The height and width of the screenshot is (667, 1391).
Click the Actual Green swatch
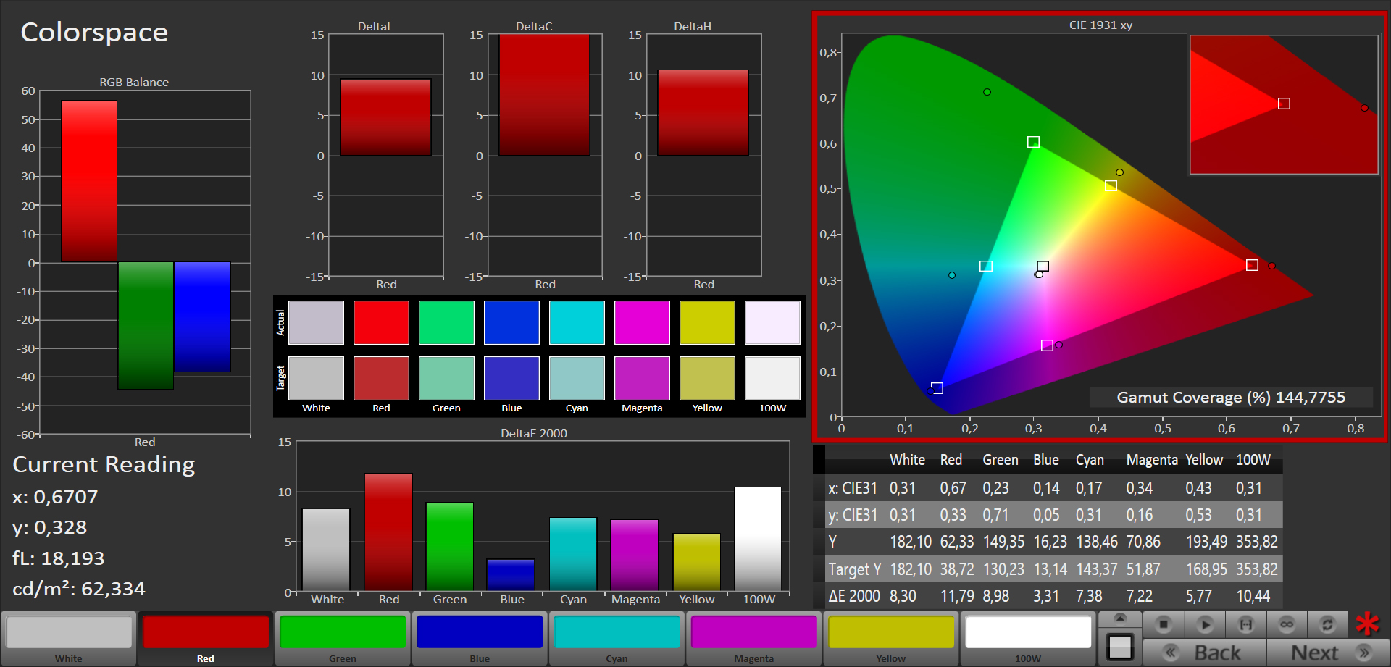446,322
